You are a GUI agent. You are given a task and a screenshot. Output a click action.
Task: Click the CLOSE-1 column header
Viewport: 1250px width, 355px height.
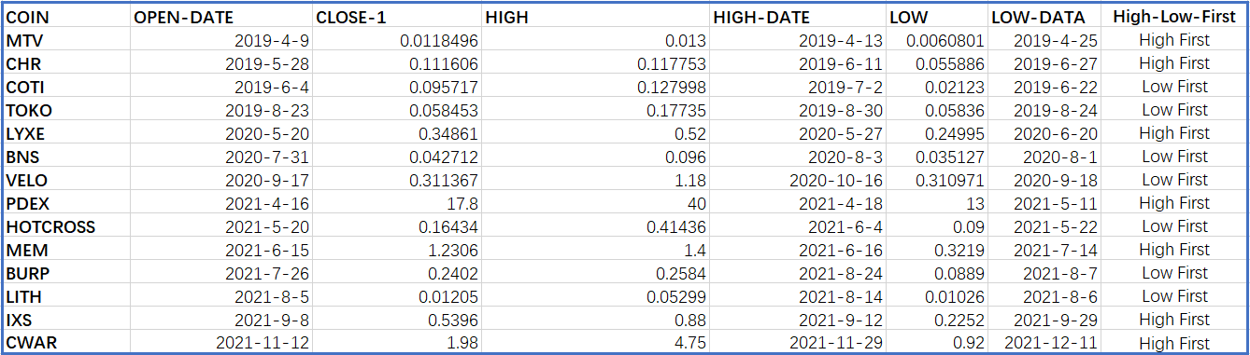pyautogui.click(x=396, y=17)
